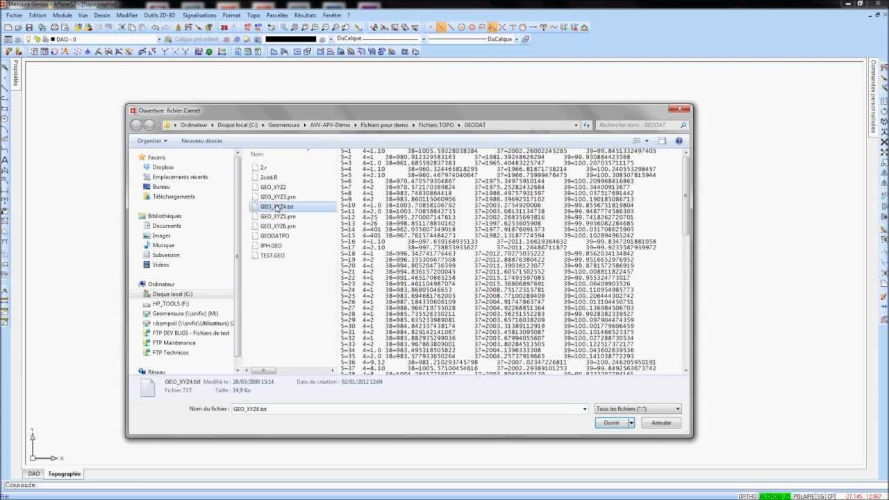889x500 pixels.
Task: Click the Nouveau dossier button
Action: tap(201, 141)
